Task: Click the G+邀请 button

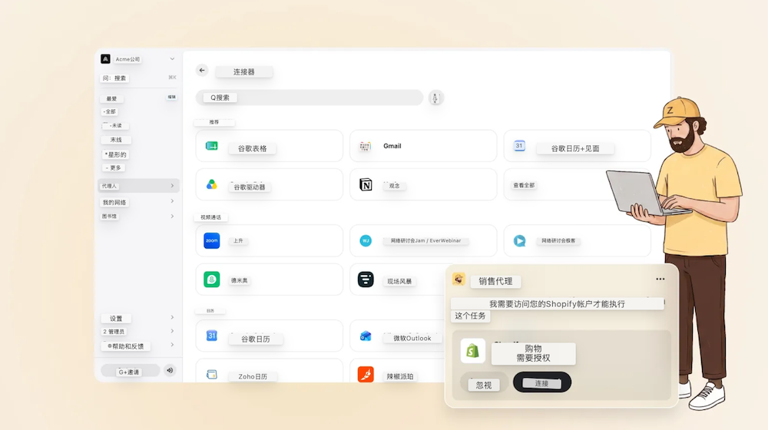Action: pos(129,372)
